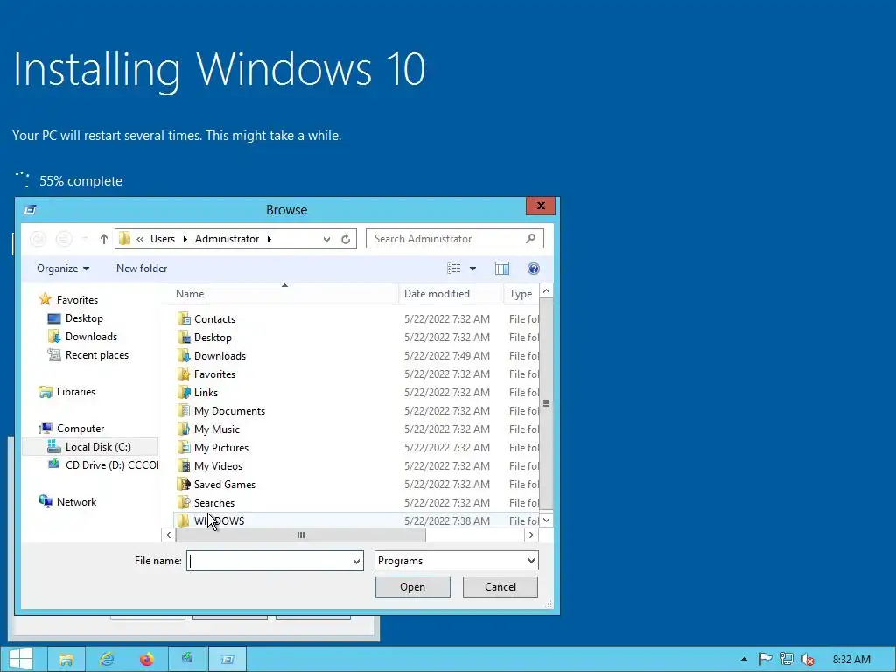Click the Up one level arrow
This screenshot has width=896, height=672.
pyautogui.click(x=104, y=239)
